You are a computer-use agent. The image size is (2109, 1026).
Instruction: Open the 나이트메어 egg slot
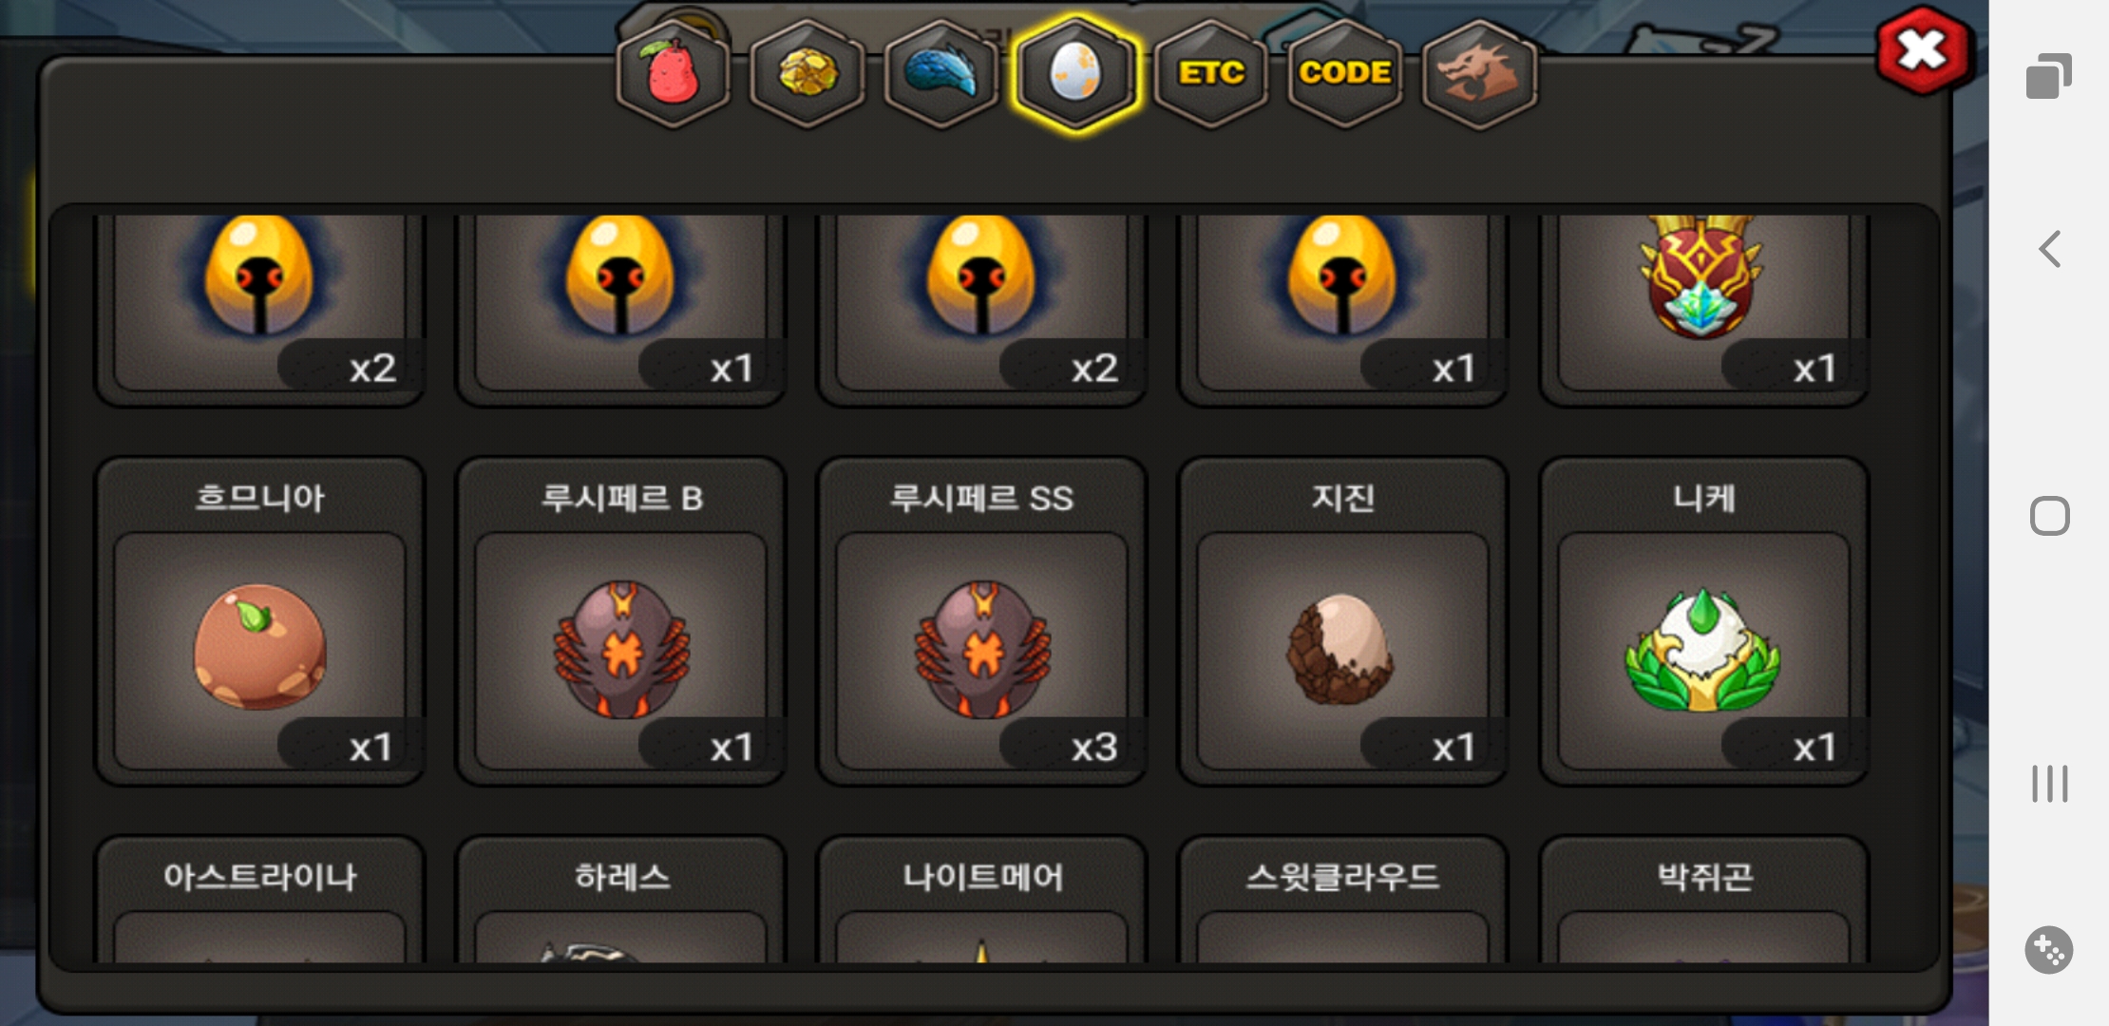[x=981, y=900]
